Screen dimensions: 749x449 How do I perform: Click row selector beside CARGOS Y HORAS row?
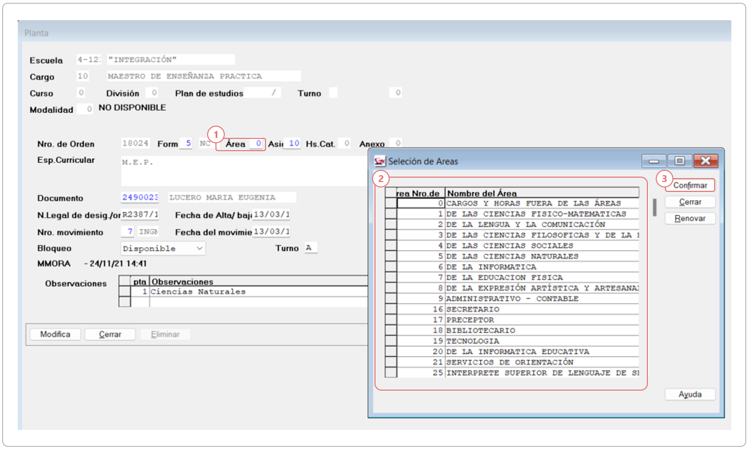point(391,203)
